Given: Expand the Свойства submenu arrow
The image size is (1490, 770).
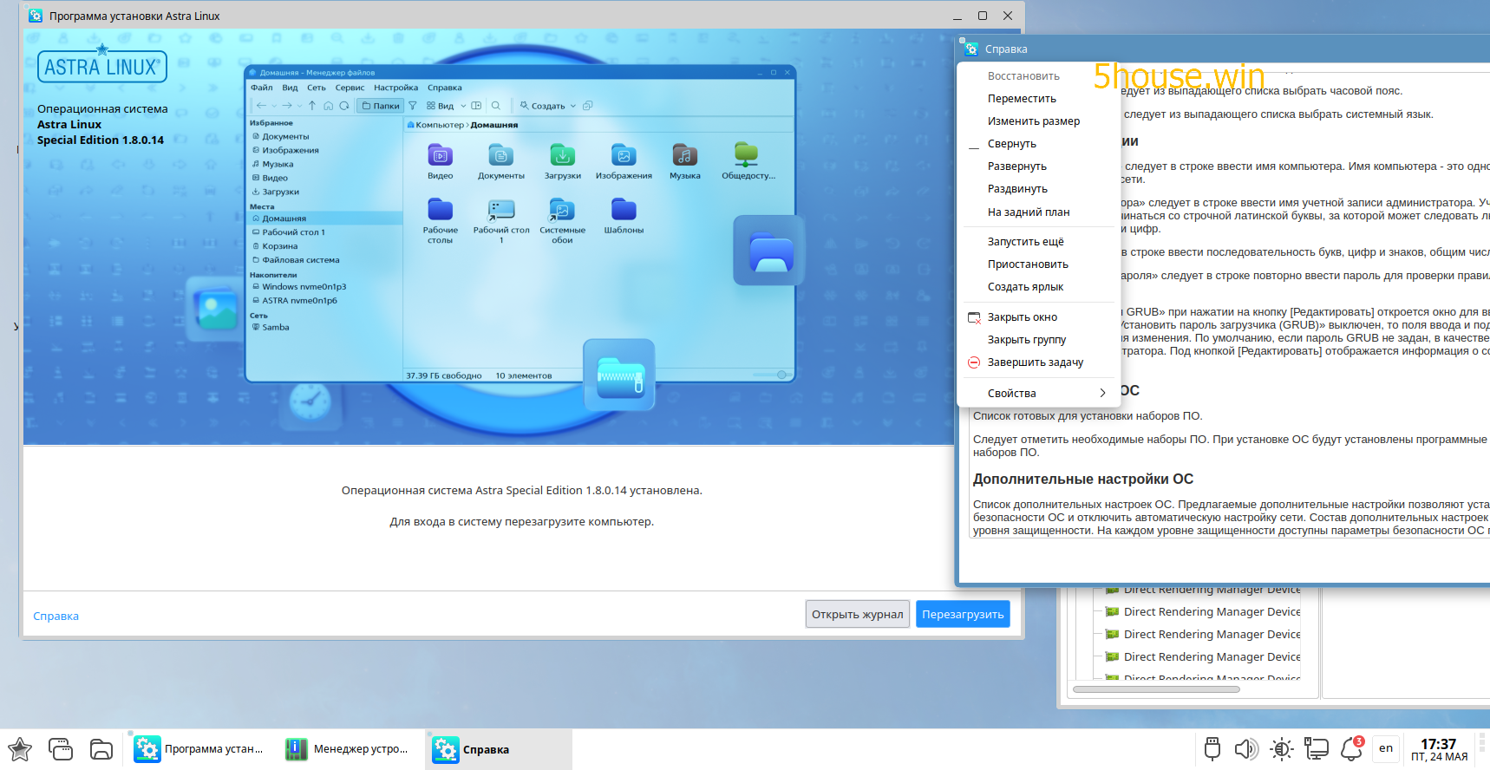Looking at the screenshot, I should pos(1102,393).
